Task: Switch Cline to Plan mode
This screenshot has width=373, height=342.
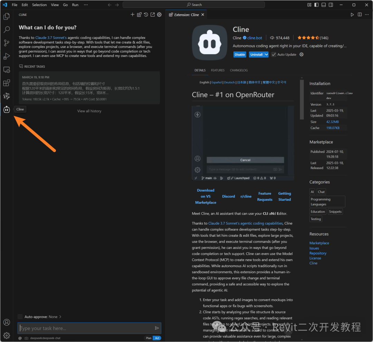Action: coord(149,338)
